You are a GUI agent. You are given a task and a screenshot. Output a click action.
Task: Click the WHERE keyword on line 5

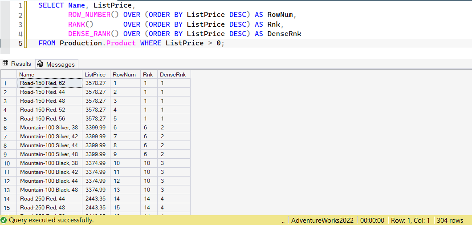(151, 43)
